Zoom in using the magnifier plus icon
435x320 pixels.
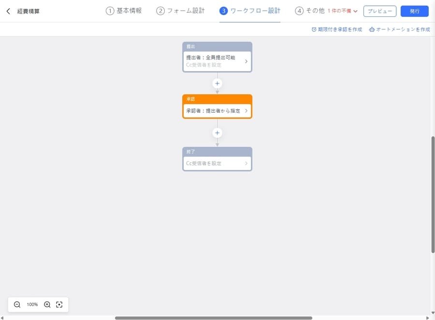tap(47, 305)
